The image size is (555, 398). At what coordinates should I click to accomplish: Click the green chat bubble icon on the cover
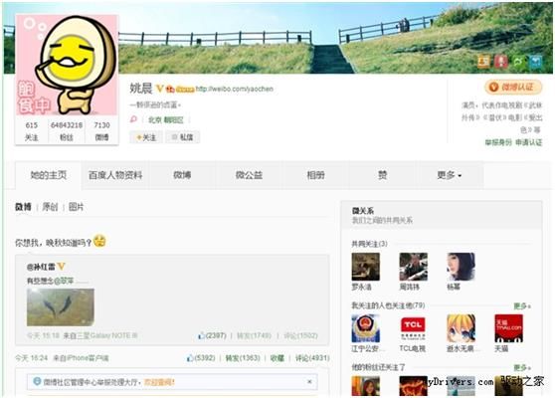518,62
